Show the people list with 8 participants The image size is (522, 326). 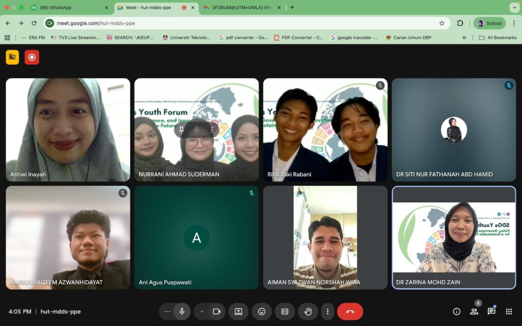474,311
